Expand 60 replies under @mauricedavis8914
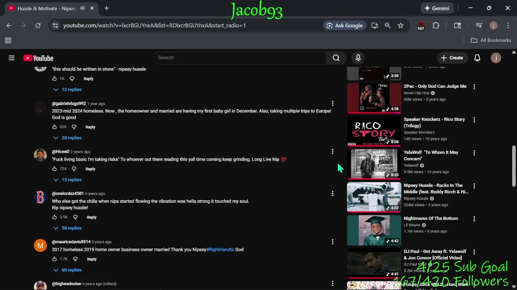Screen dimensions: 517x290 [67, 270]
